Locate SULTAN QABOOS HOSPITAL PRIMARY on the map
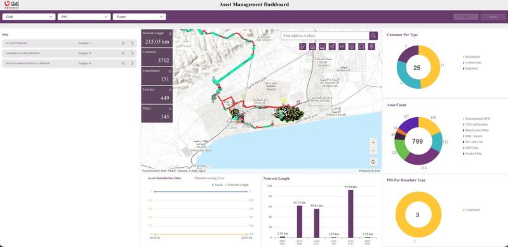This screenshot has height=247, width=508. pyautogui.click(x=123, y=63)
